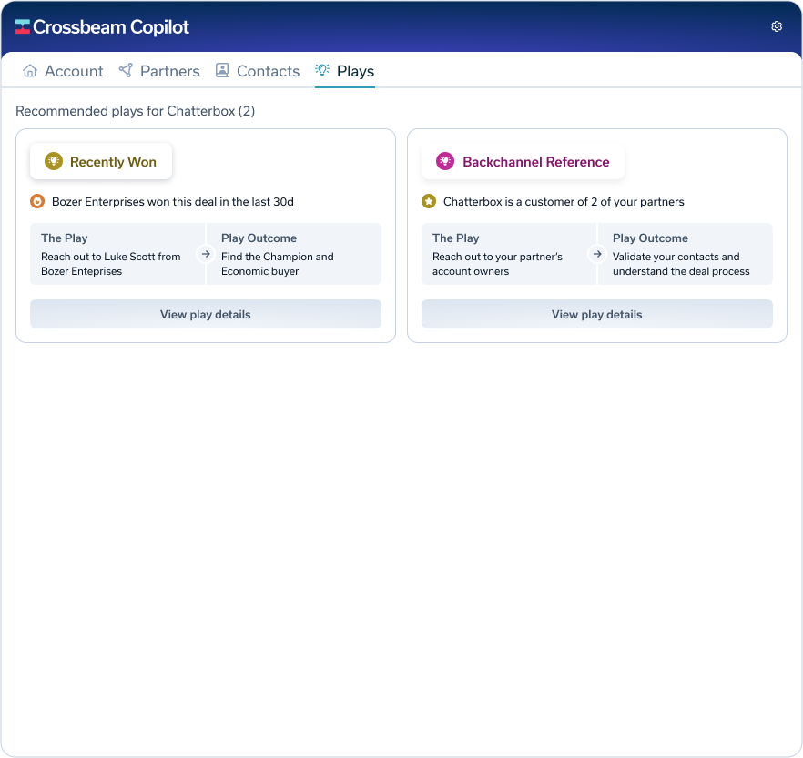This screenshot has width=803, height=758.
Task: Click the orange flame icon near Bozer Enterprises
Action: 37,202
